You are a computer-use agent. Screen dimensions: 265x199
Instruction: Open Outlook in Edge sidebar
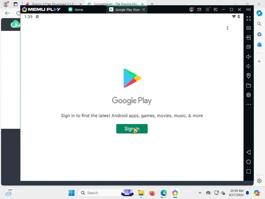[x=259, y=45]
